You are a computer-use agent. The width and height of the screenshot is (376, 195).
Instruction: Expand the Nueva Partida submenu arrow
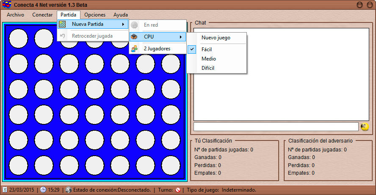[123, 24]
